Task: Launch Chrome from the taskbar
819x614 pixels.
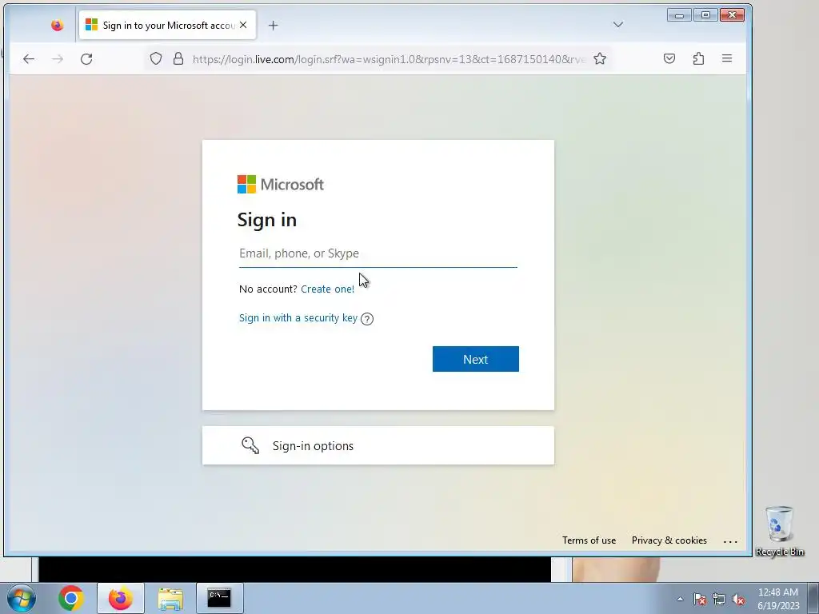Action: click(71, 598)
